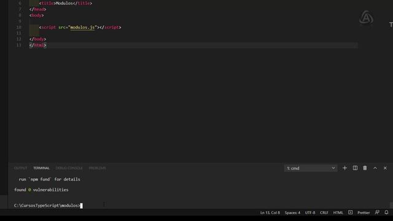
Task: Open notifications bell icon
Action: point(386,212)
